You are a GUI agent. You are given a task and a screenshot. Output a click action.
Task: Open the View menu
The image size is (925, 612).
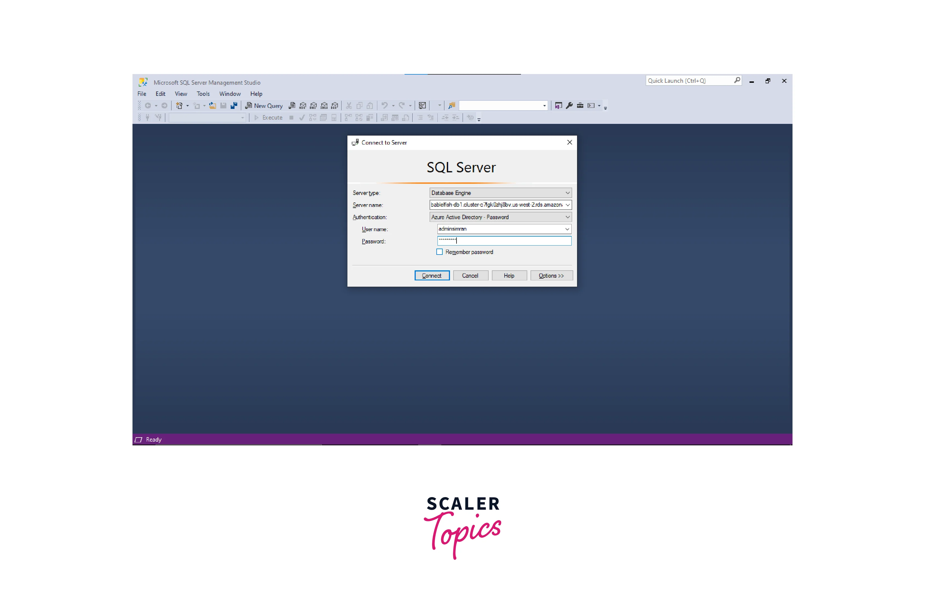pos(181,94)
